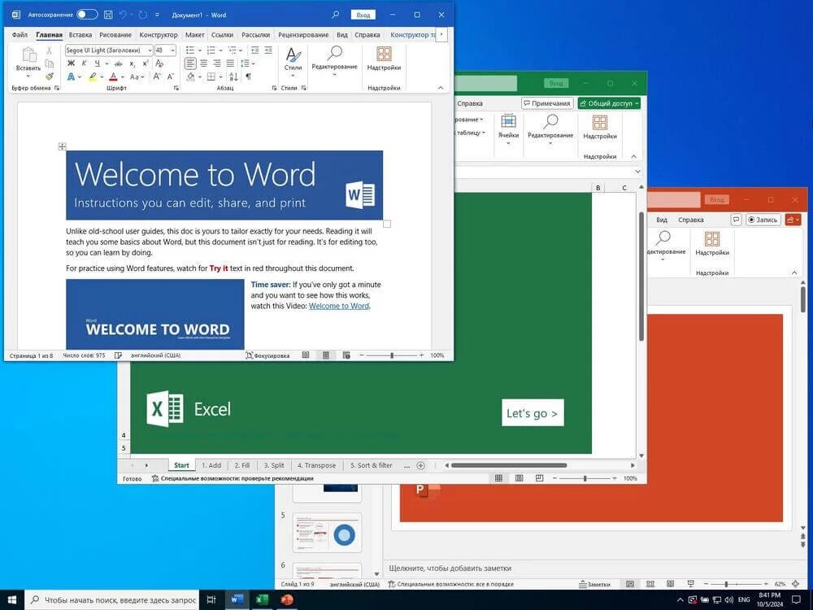Toggle superscript x² formatting

146,63
